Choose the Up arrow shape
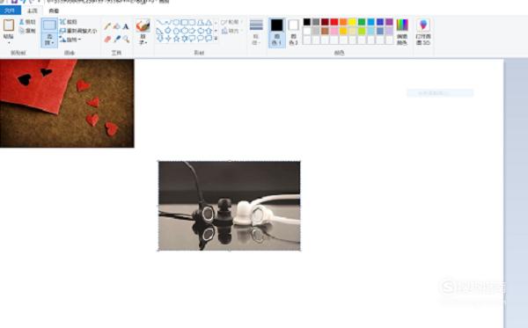The width and height of the screenshot is (528, 328). (x=209, y=31)
